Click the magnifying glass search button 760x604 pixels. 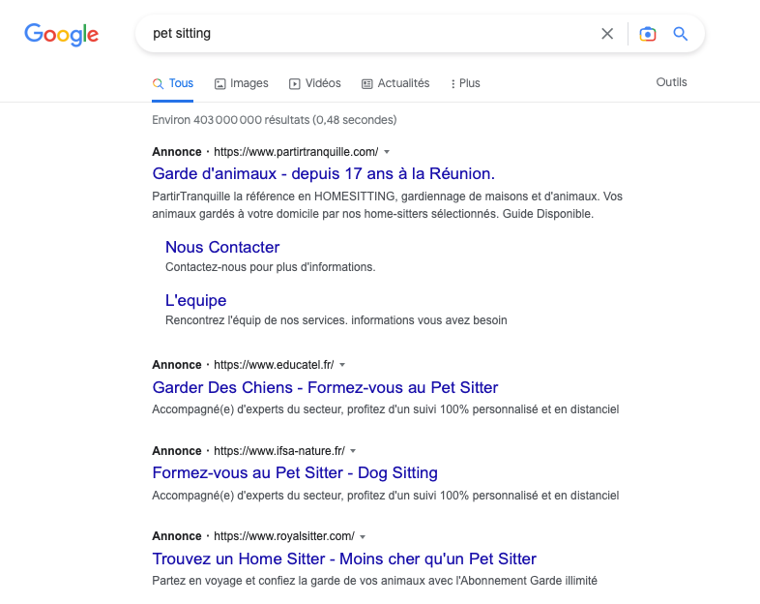pos(681,34)
